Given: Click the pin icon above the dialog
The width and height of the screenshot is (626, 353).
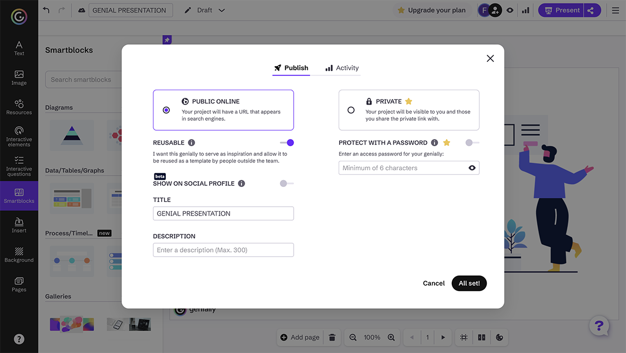Looking at the screenshot, I should (167, 40).
